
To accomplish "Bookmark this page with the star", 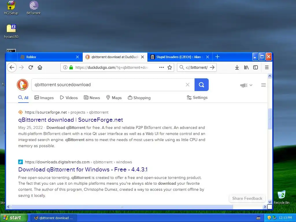I will (170, 67).
